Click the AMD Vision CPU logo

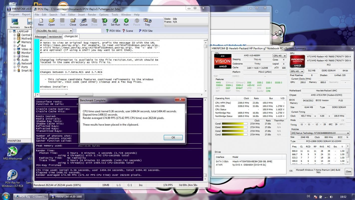click(x=223, y=61)
